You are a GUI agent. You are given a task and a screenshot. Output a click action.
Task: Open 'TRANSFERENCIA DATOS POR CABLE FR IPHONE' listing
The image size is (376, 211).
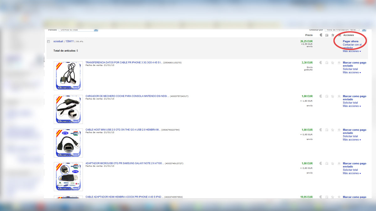[124, 63]
